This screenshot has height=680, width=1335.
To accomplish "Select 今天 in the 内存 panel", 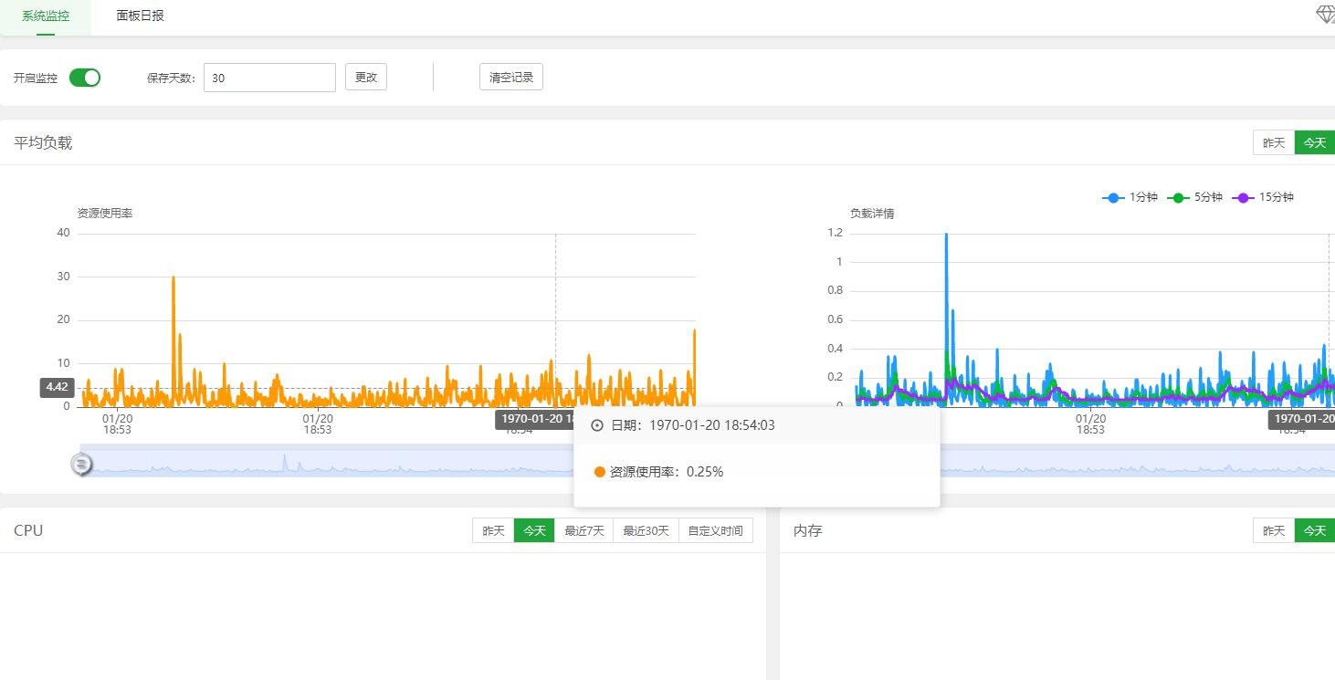I will coord(1315,530).
